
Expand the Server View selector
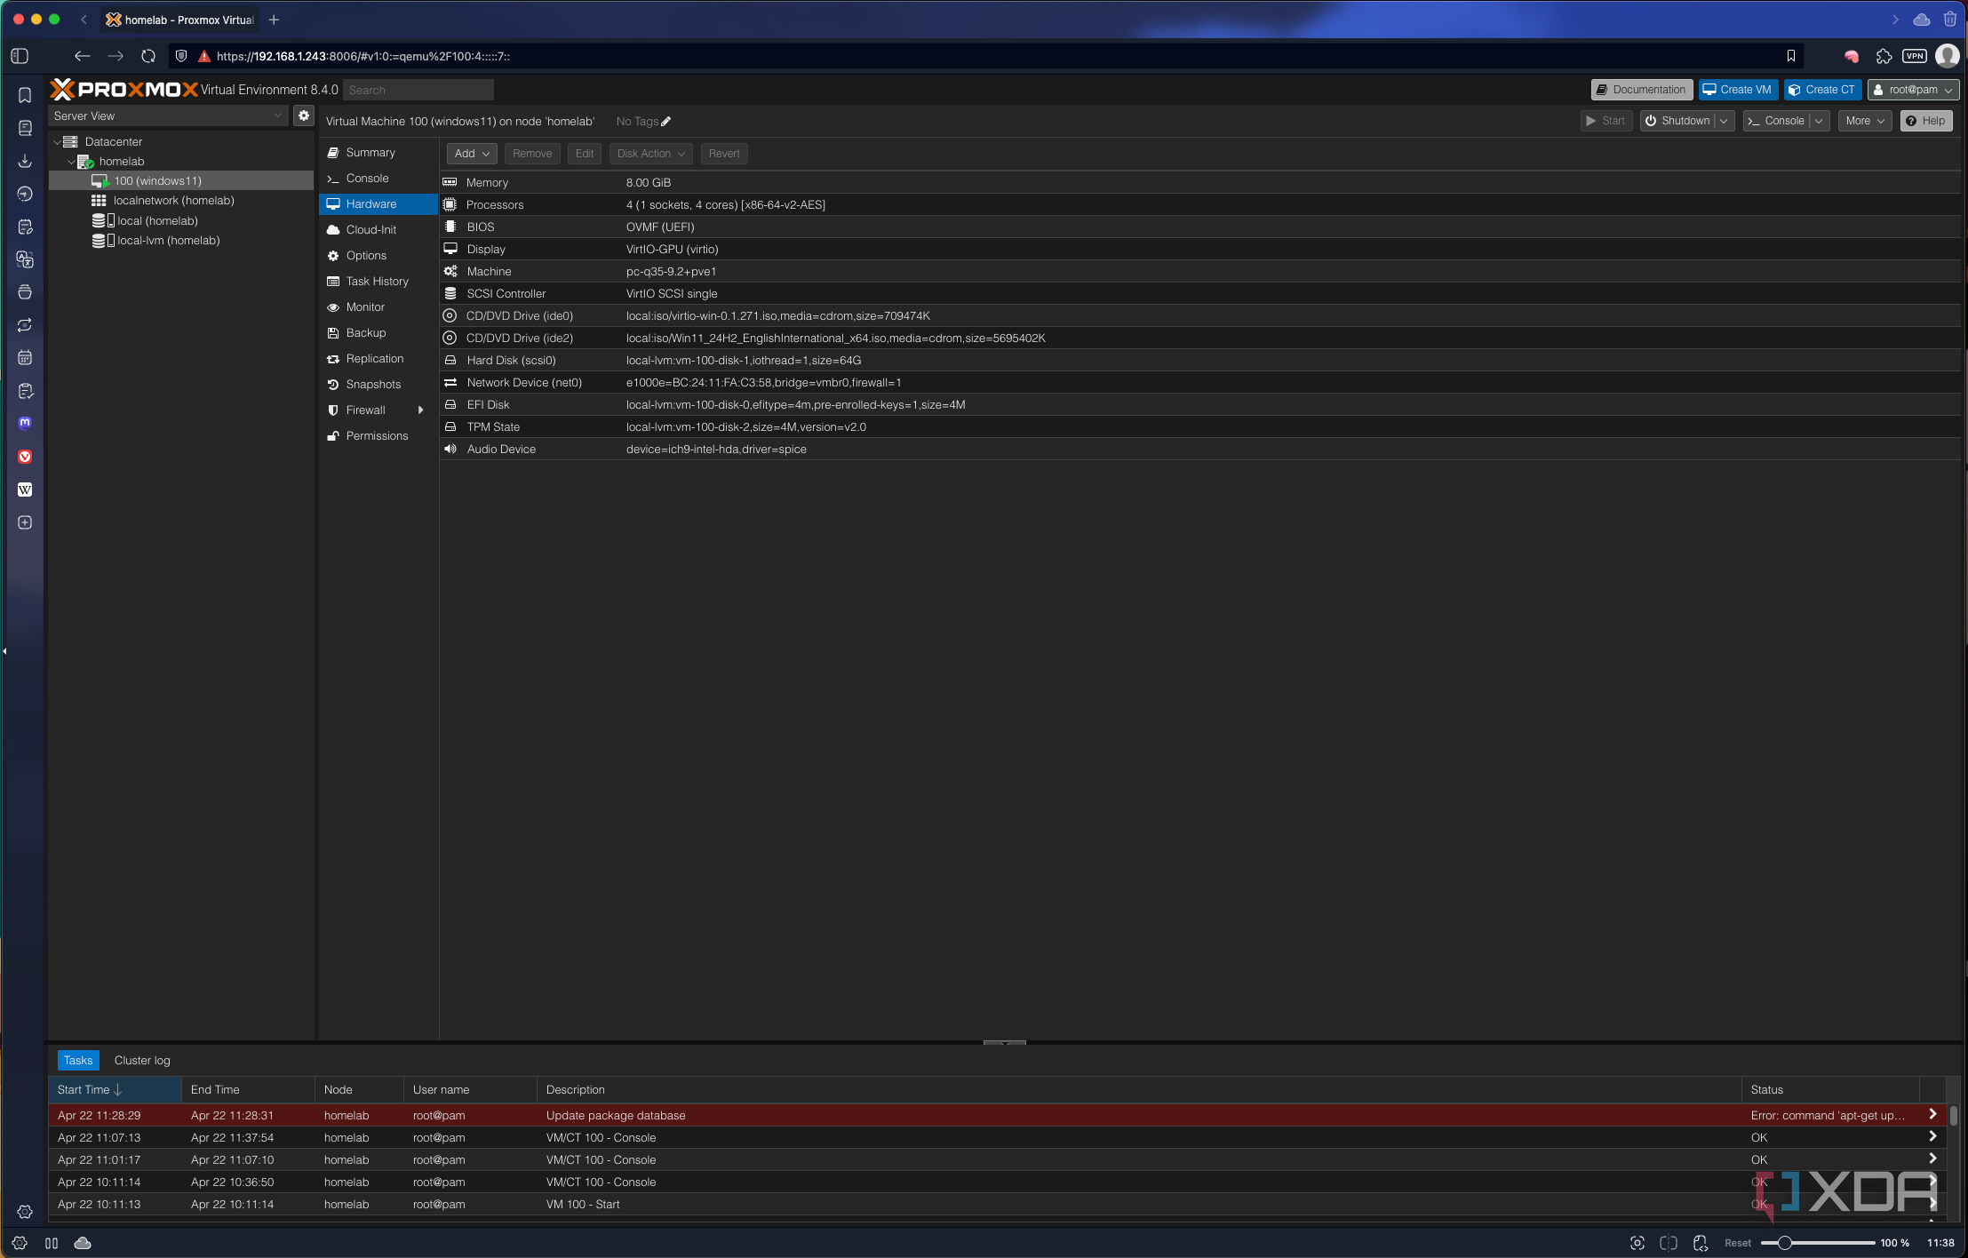(278, 115)
